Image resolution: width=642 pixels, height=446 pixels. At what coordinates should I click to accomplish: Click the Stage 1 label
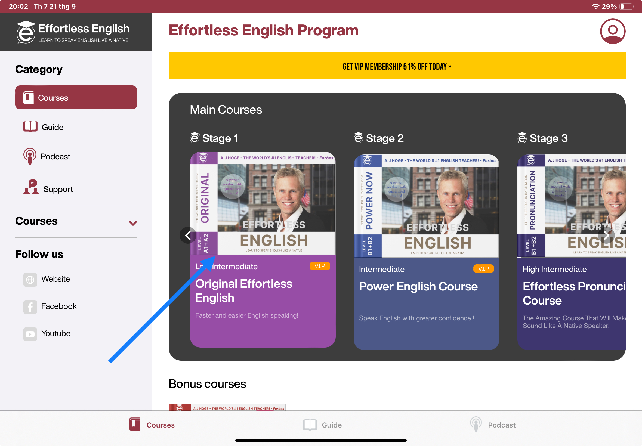(x=220, y=138)
